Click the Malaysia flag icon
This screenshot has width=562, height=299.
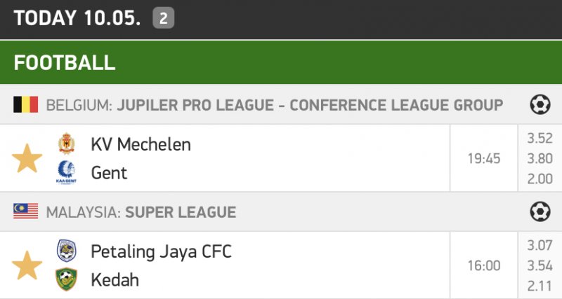click(x=25, y=211)
